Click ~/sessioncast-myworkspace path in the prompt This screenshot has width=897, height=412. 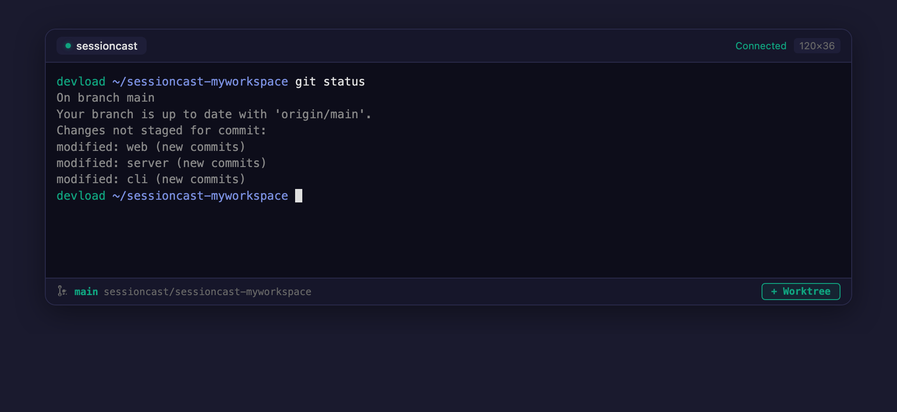coord(200,82)
